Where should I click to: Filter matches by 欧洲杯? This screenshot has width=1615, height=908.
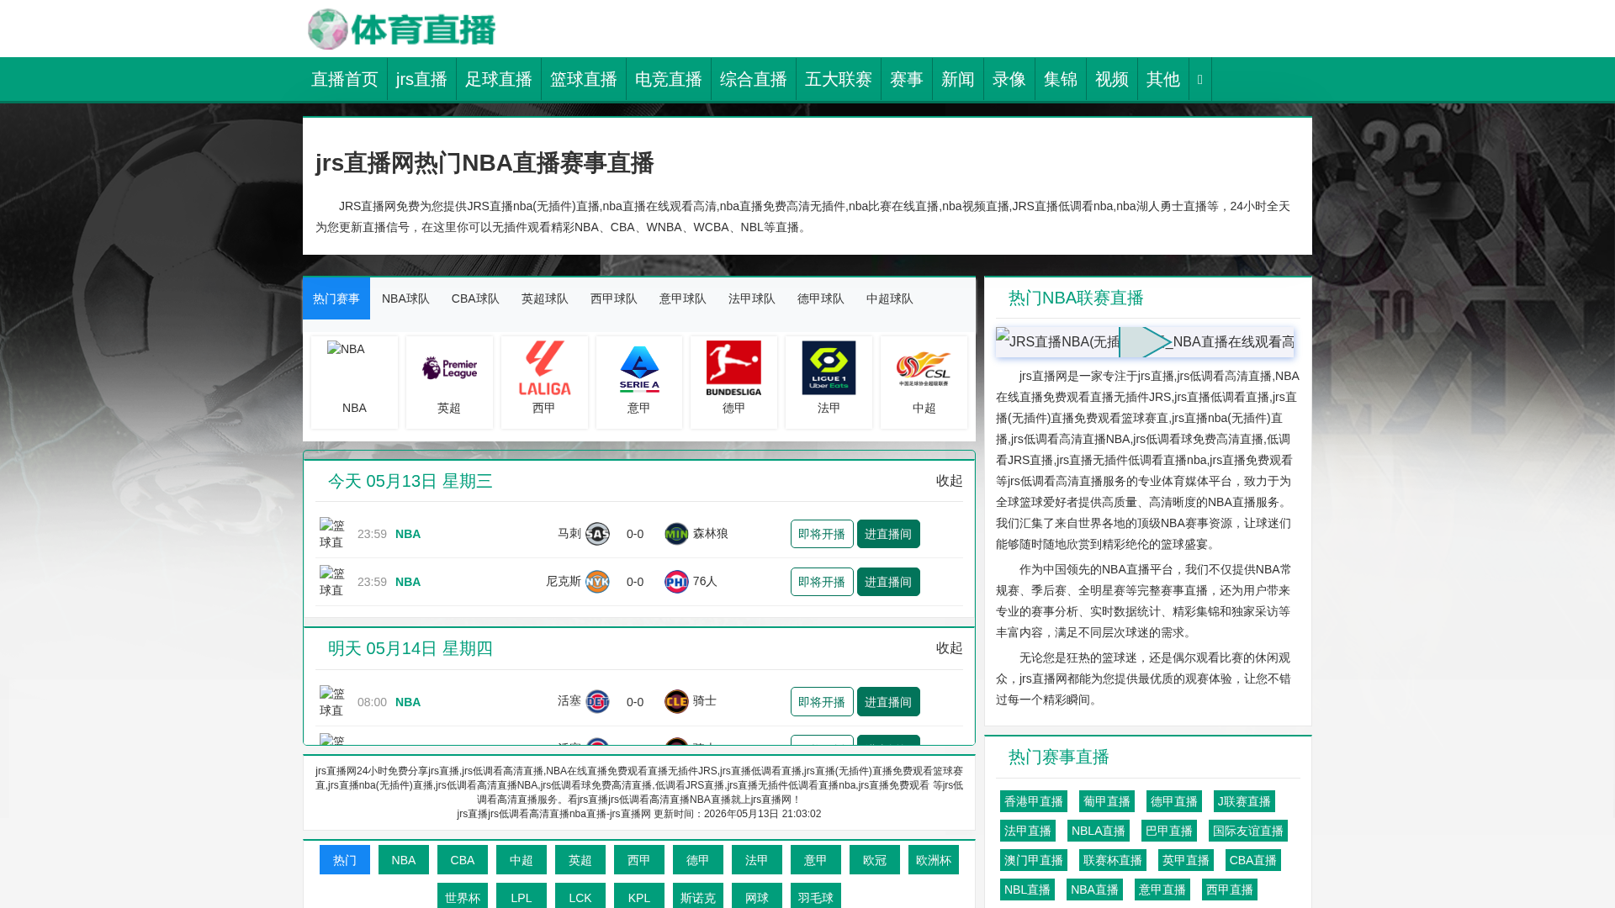coord(934,860)
